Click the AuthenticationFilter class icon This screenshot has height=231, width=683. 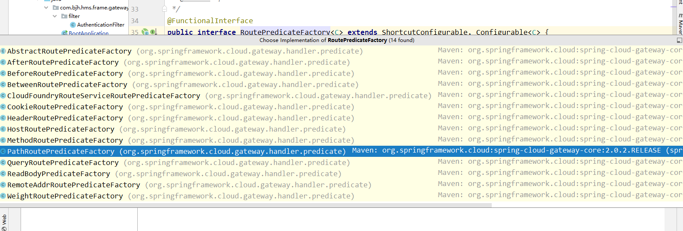coord(73,25)
